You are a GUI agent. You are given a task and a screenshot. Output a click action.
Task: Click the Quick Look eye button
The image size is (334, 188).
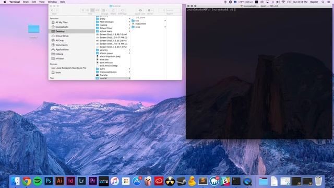(x=140, y=10)
